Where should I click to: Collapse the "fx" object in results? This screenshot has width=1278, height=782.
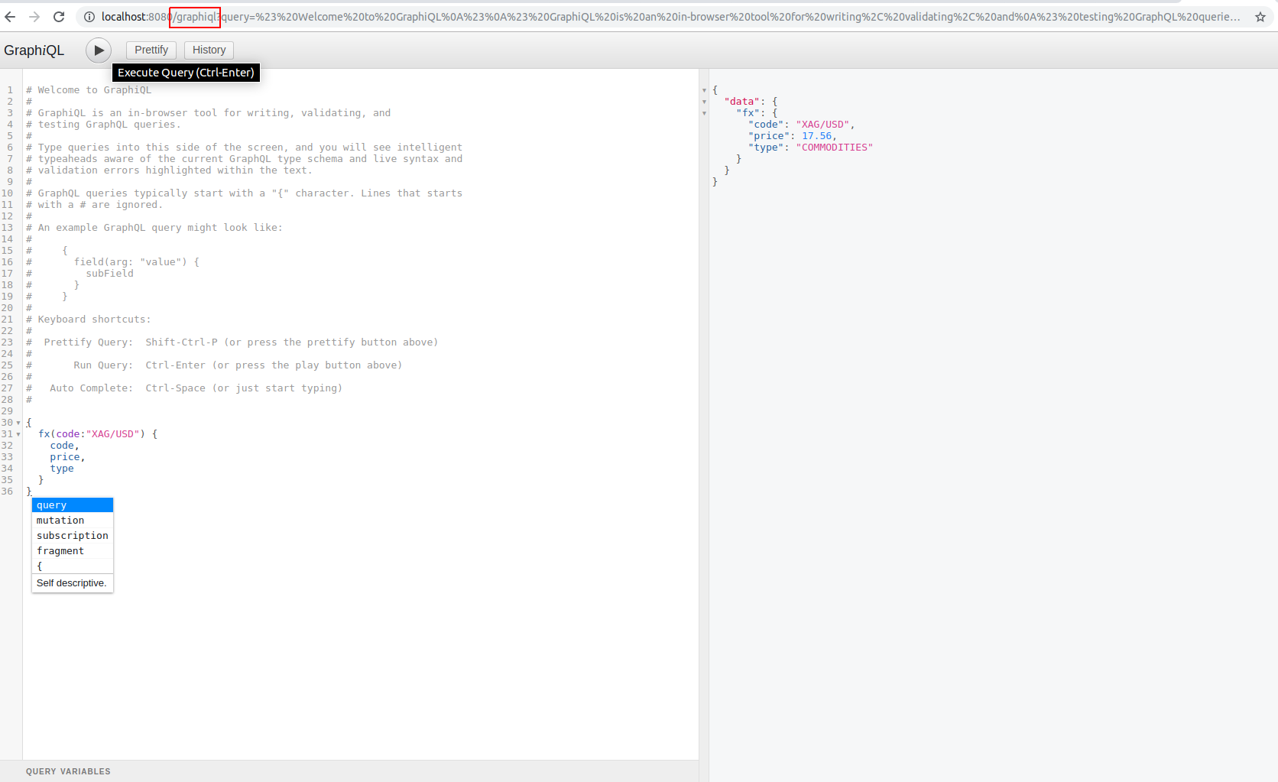704,113
